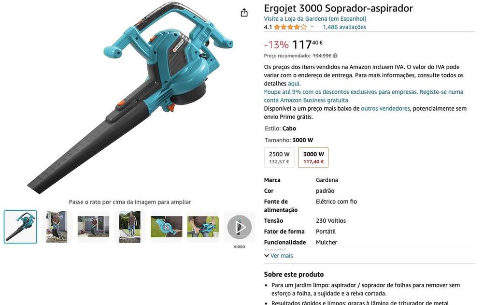Select the 3000 W size option
Screen dimensions: 483x305
point(313,158)
